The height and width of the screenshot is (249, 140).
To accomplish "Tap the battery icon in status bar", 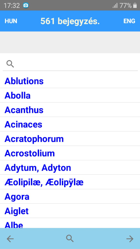I will (135, 6).
